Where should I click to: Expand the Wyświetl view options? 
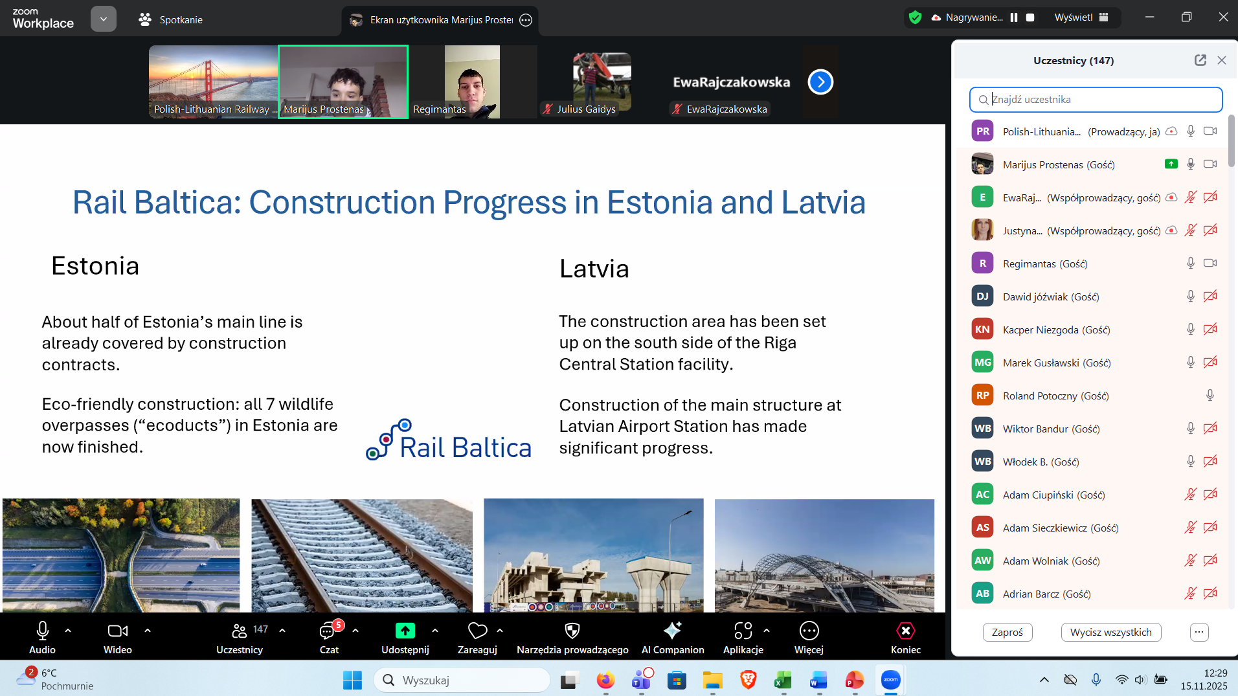tap(1081, 17)
